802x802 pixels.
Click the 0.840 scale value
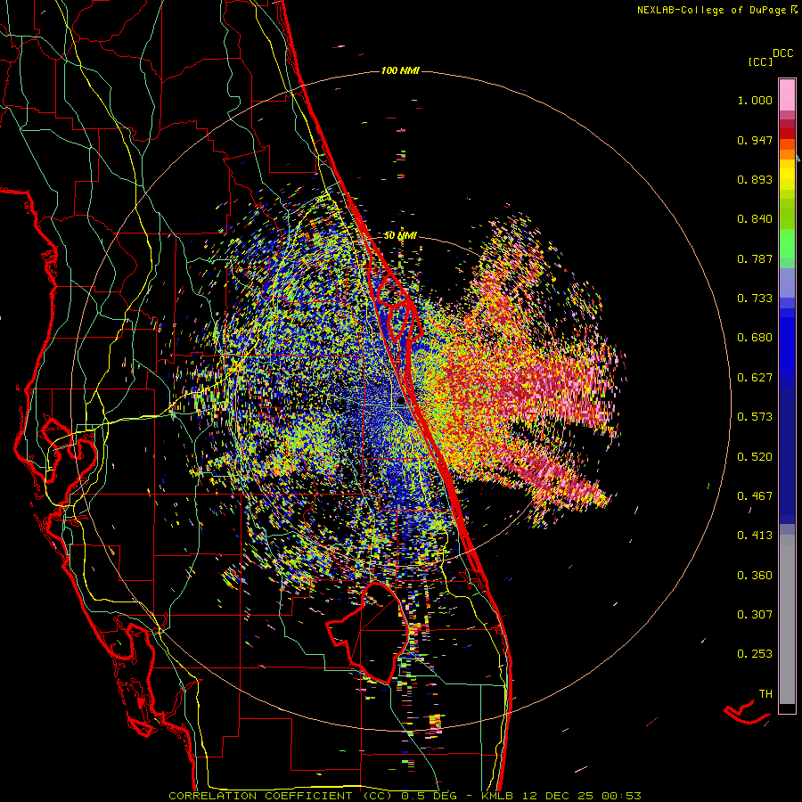coord(755,219)
